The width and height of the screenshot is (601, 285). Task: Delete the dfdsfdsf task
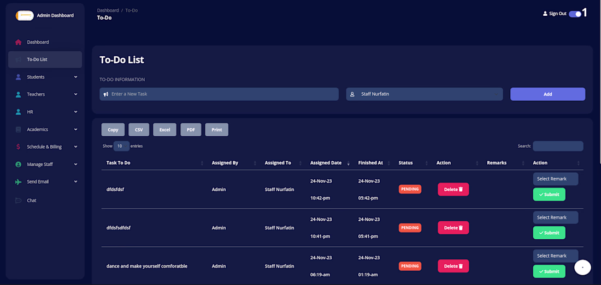[453, 190]
